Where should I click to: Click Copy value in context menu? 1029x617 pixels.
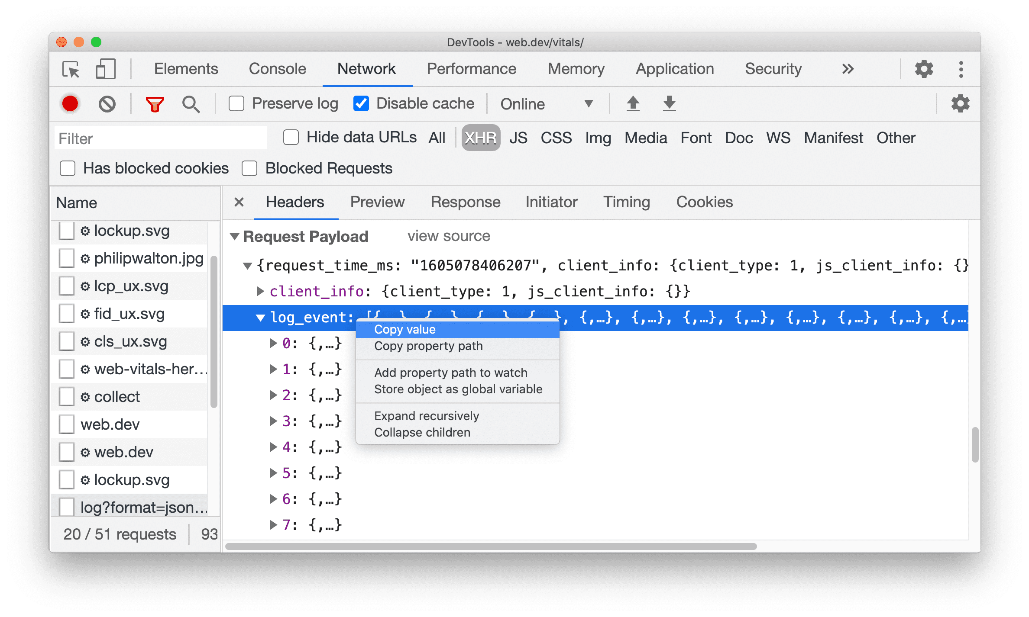(x=404, y=328)
